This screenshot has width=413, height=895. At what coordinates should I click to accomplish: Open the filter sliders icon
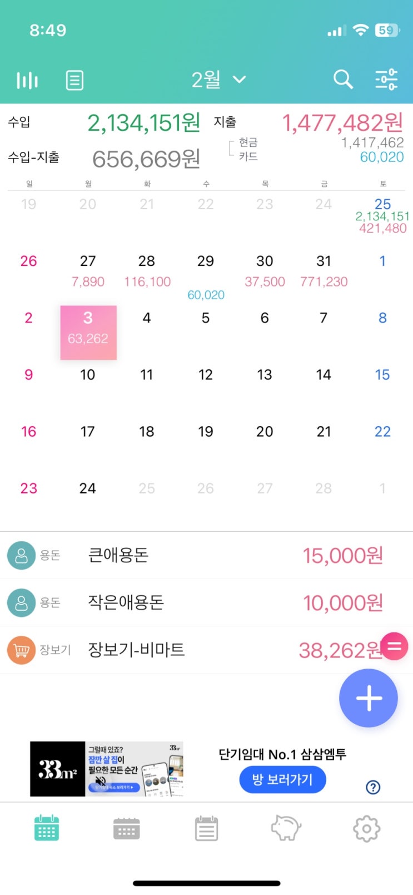[386, 80]
